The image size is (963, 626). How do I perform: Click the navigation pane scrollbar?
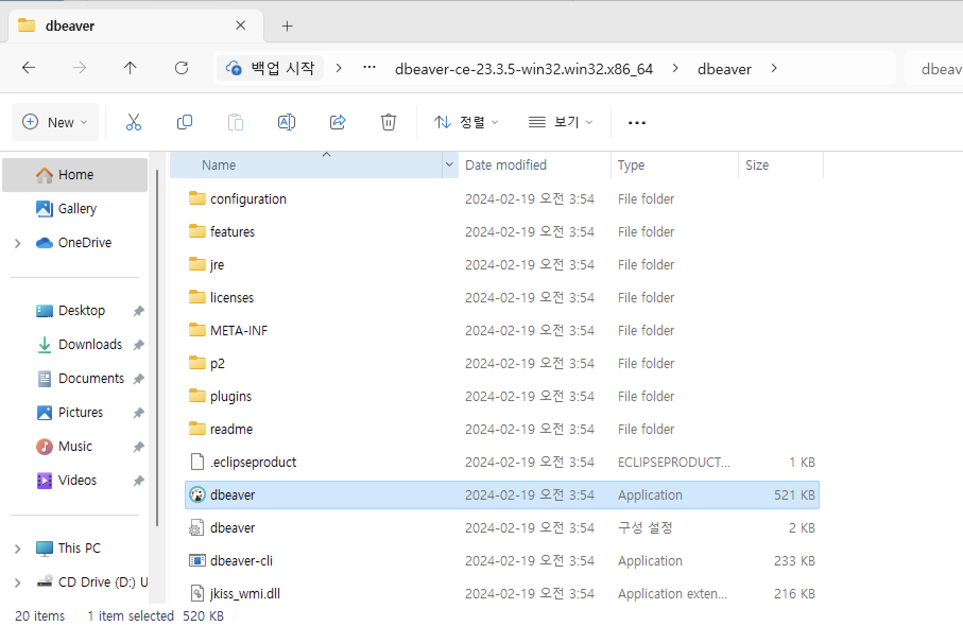[157, 347]
